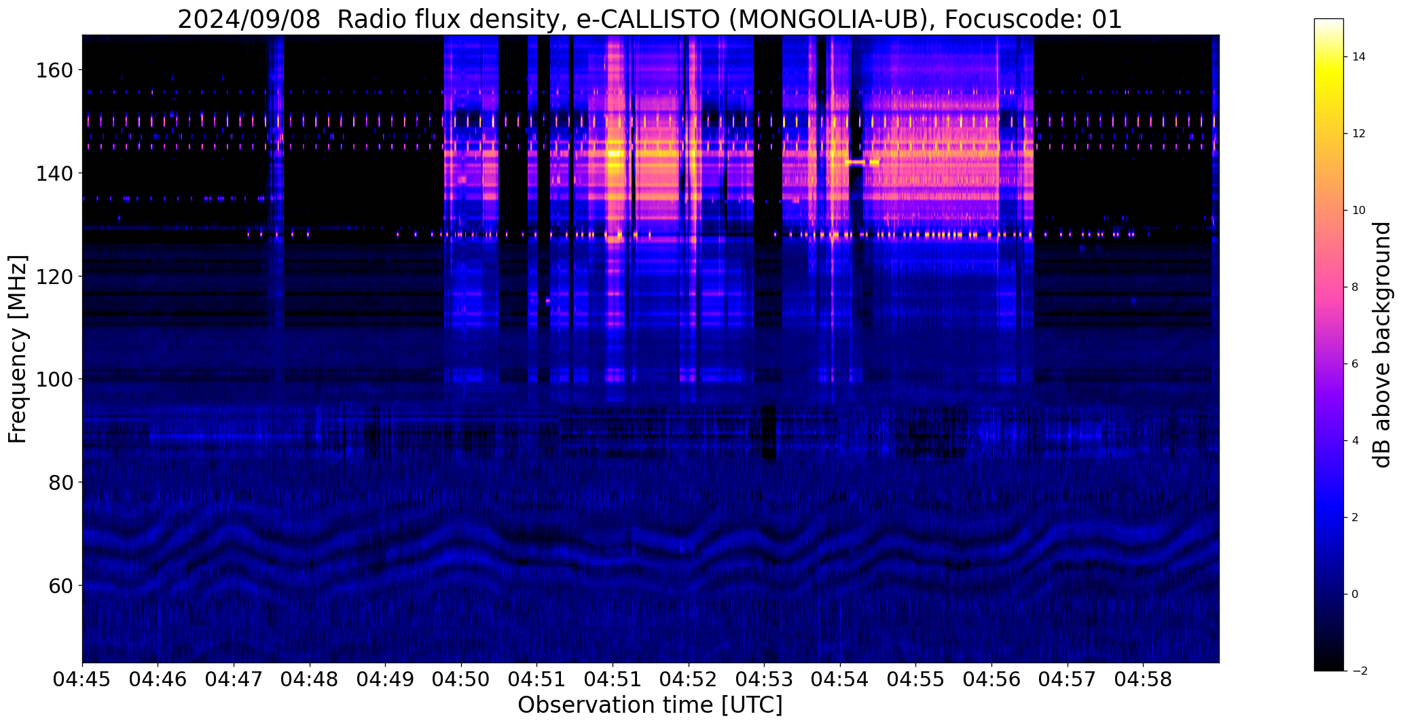The height and width of the screenshot is (725, 1403).
Task: Click the 04:54 time tick label
Action: [841, 680]
